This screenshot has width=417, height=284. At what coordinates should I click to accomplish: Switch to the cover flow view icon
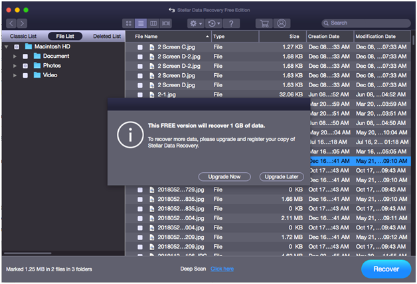pyautogui.click(x=166, y=23)
